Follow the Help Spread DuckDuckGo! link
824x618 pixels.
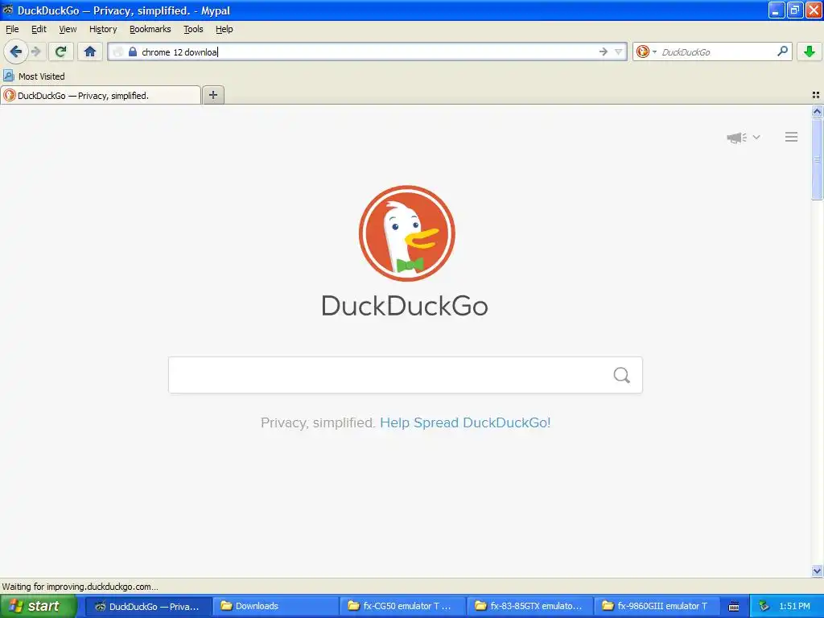[465, 422]
